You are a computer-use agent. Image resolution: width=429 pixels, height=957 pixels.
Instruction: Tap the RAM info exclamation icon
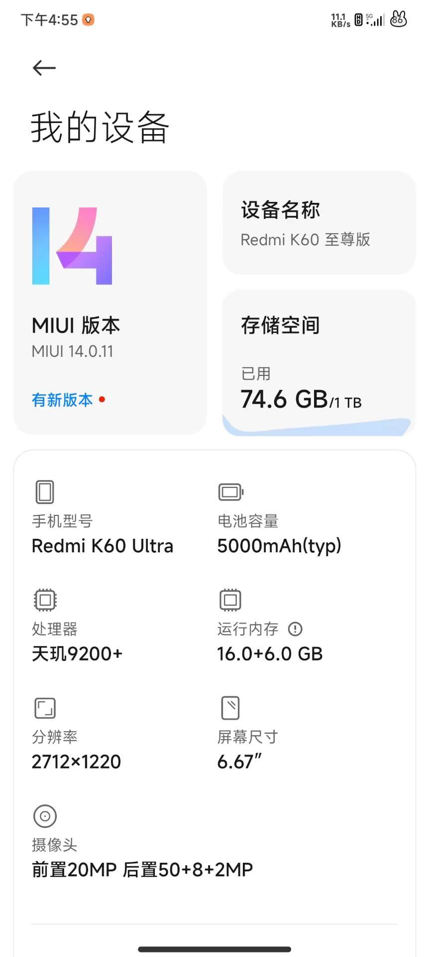pos(295,629)
